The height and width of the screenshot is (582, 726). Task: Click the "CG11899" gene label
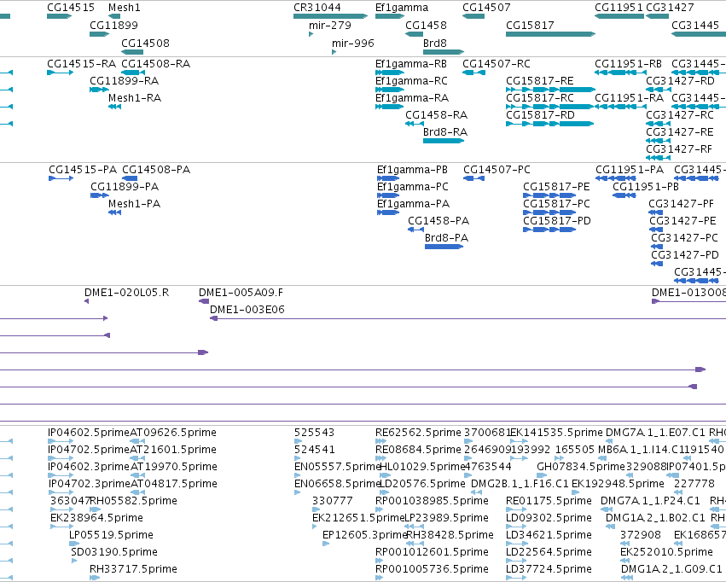coord(113,25)
